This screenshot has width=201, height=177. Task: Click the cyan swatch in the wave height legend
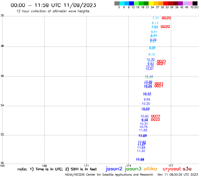pos(122,3)
